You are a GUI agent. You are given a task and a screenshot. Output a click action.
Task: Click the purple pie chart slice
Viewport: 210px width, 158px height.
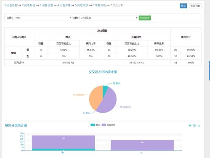coord(109,102)
